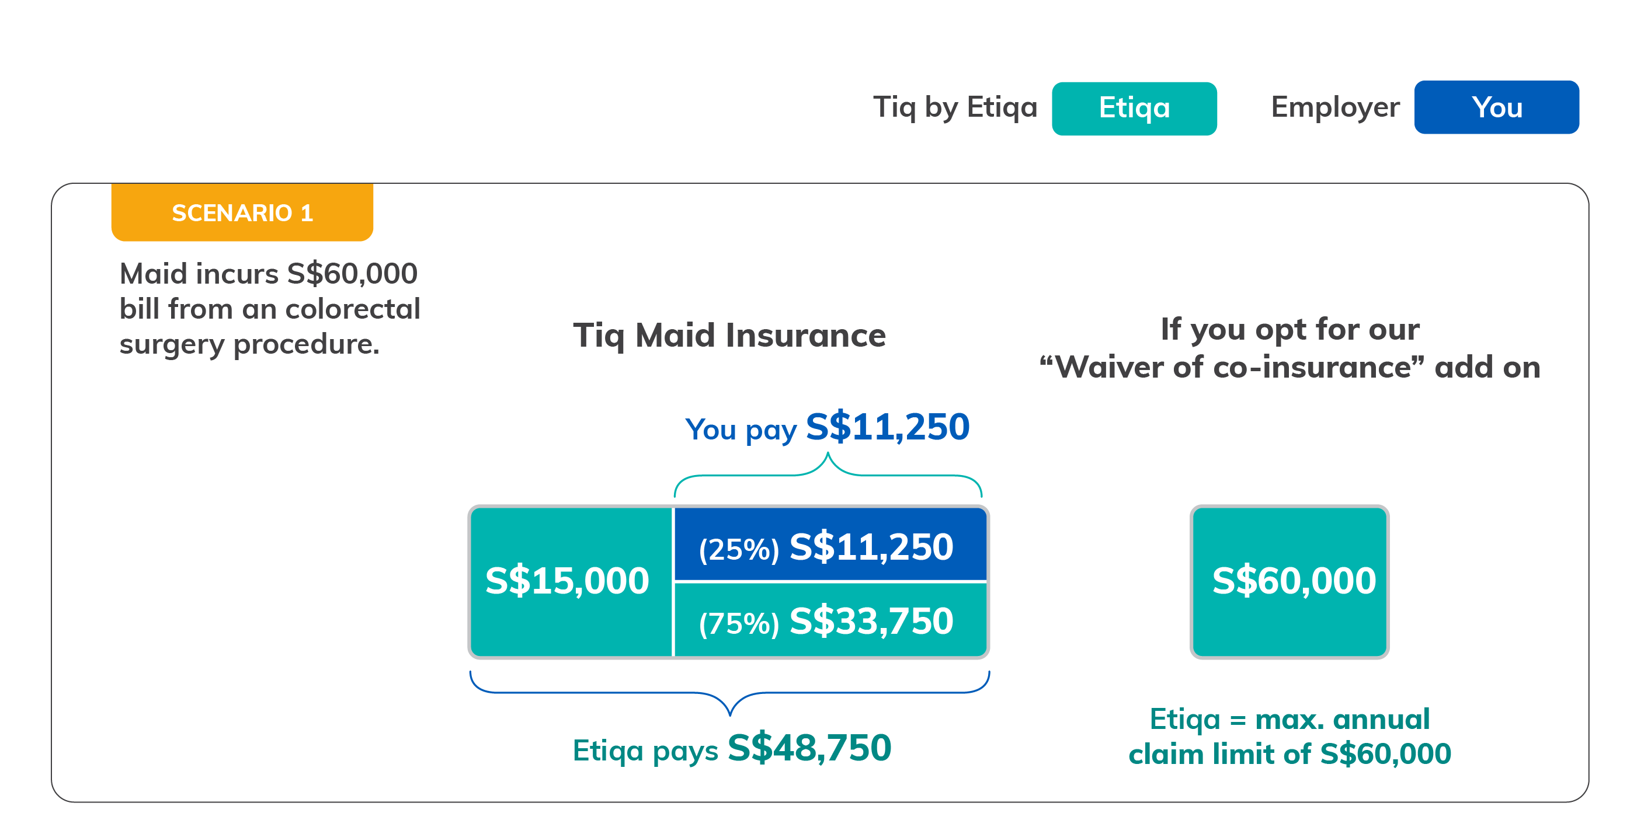
Task: Click the blue 25% S$11,250 block
Action: pos(830,545)
